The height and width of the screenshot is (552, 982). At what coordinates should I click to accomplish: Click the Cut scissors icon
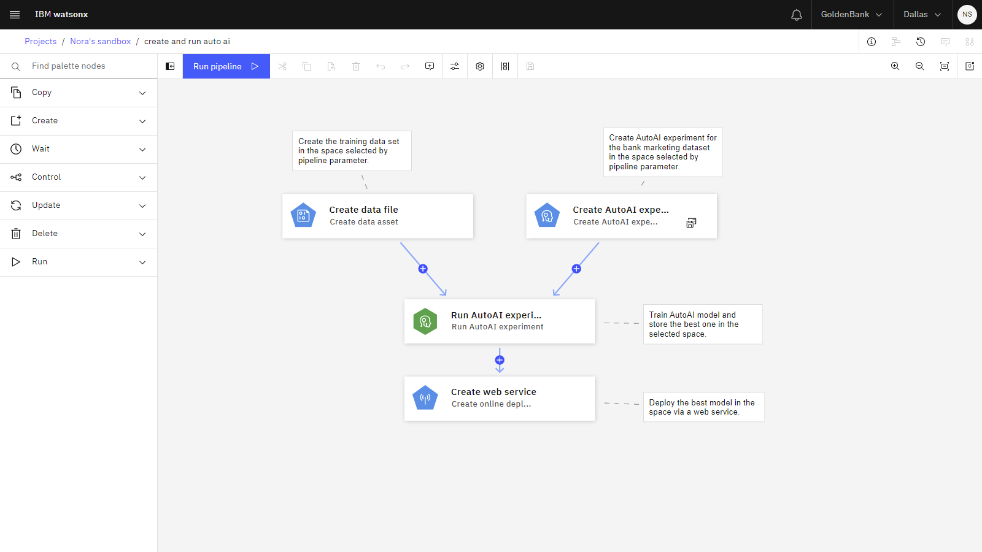[282, 66]
